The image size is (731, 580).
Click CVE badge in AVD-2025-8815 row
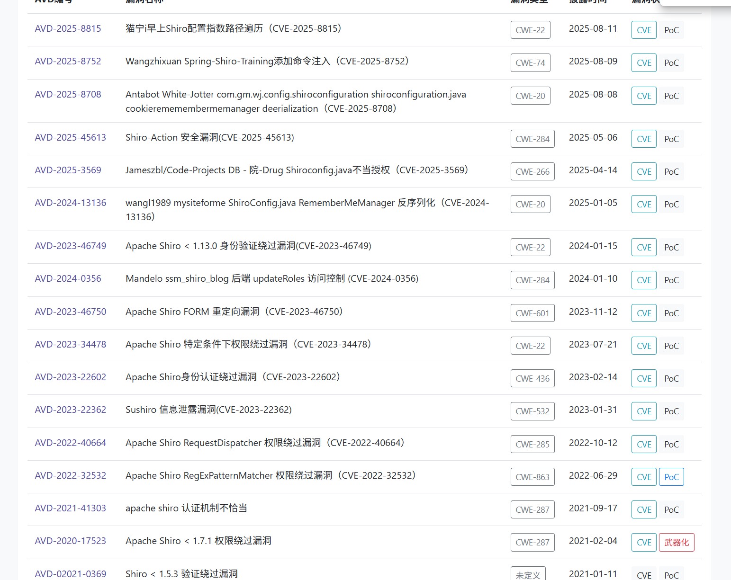pos(644,30)
